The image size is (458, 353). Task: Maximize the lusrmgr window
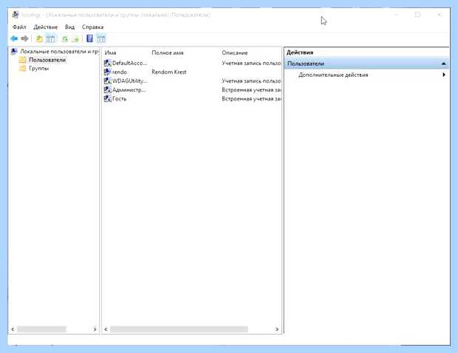pyautogui.click(x=417, y=15)
